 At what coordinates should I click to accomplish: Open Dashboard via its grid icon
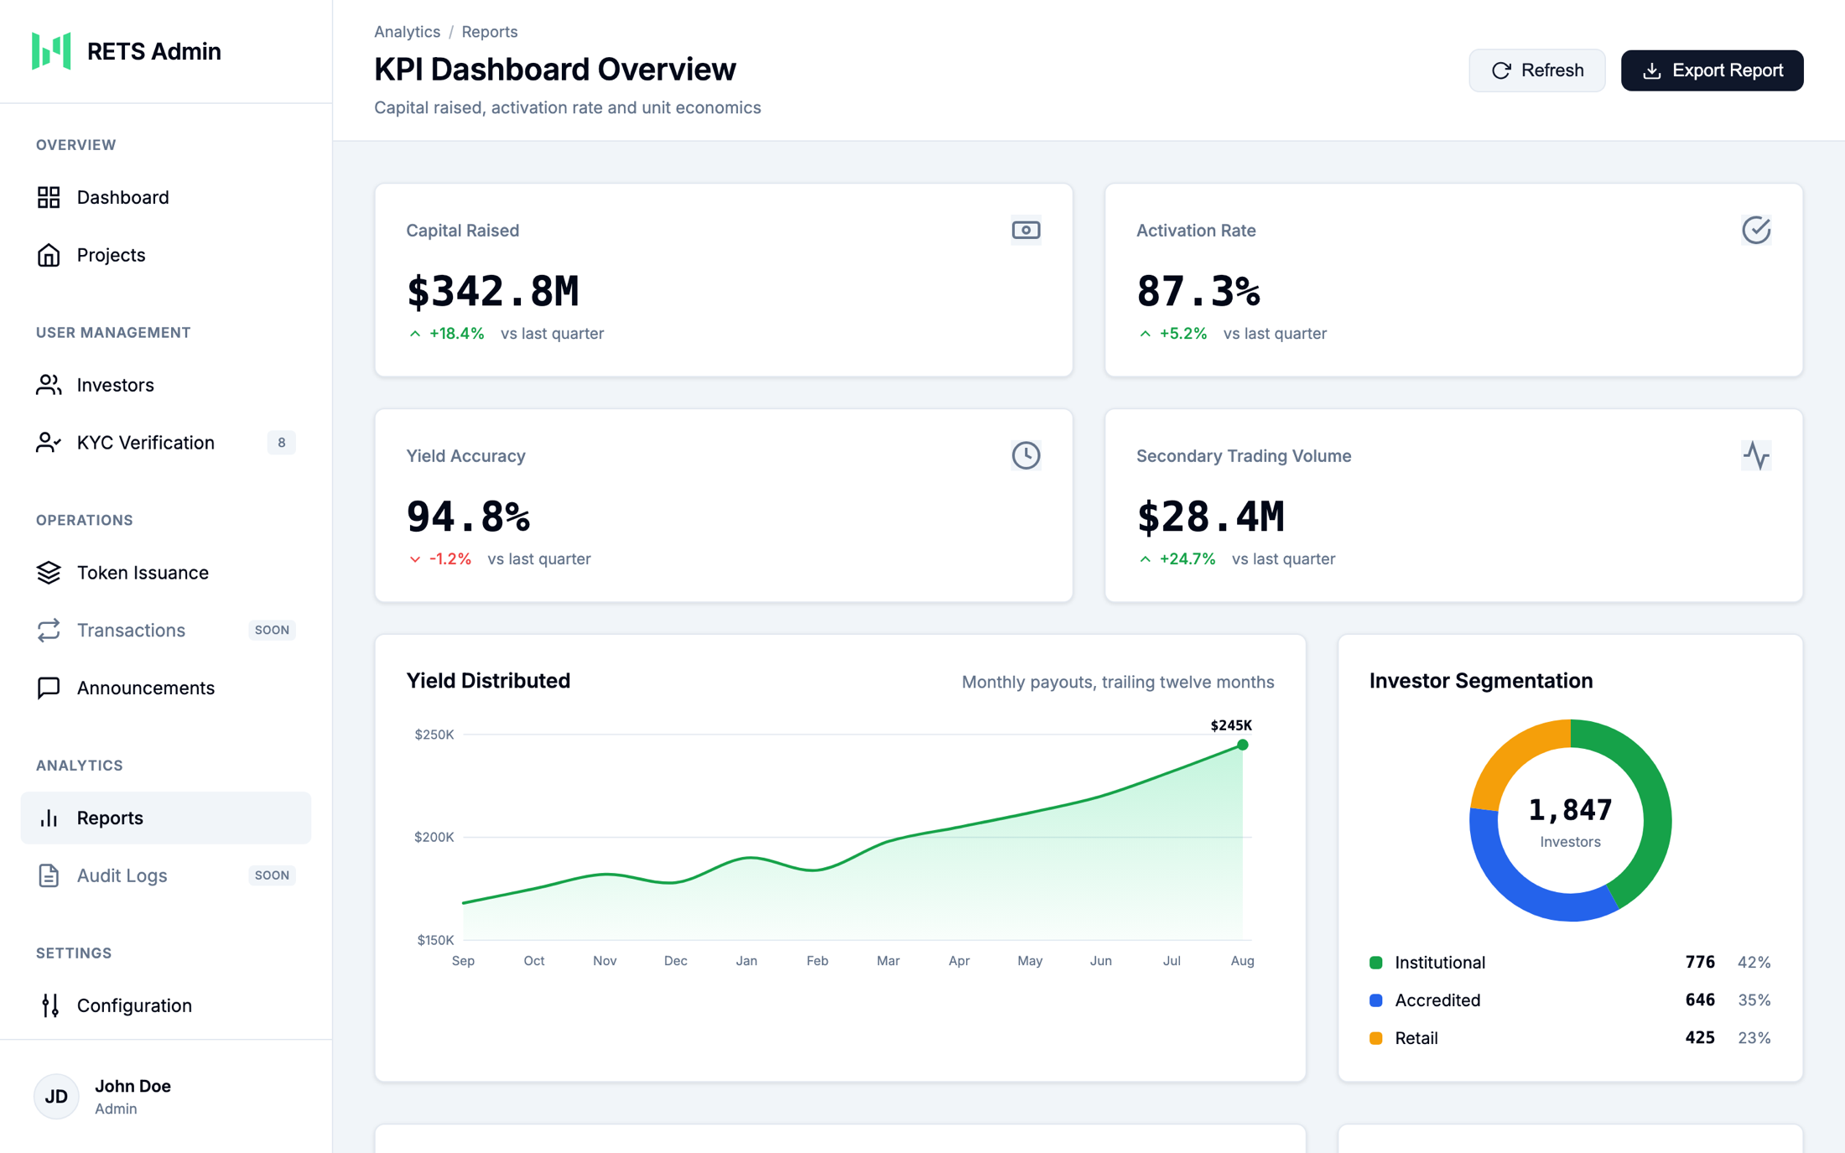49,197
